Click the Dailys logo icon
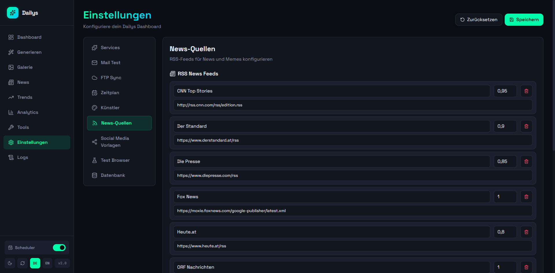 point(13,13)
